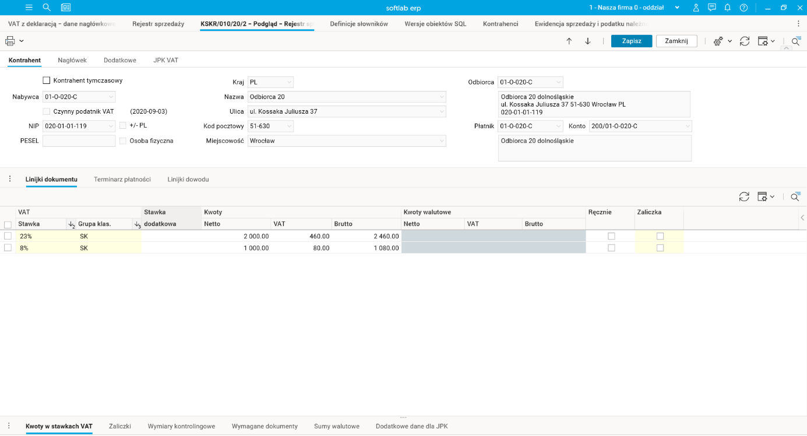
Task: Open the help question mark icon
Action: [x=743, y=8]
